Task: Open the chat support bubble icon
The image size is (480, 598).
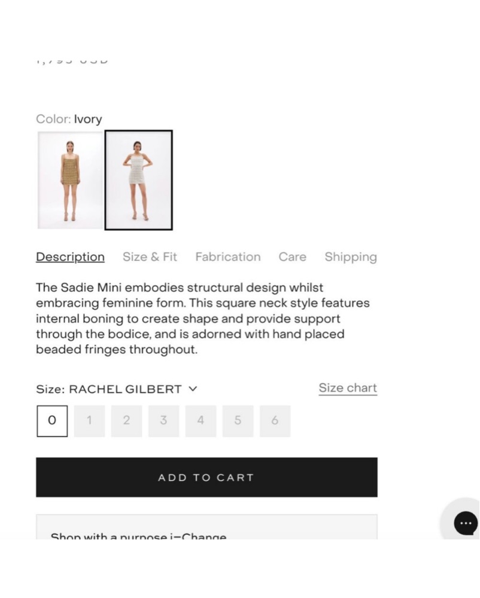Action: [x=465, y=523]
